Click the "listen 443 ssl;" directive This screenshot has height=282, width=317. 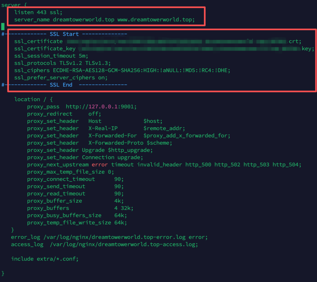[33, 12]
